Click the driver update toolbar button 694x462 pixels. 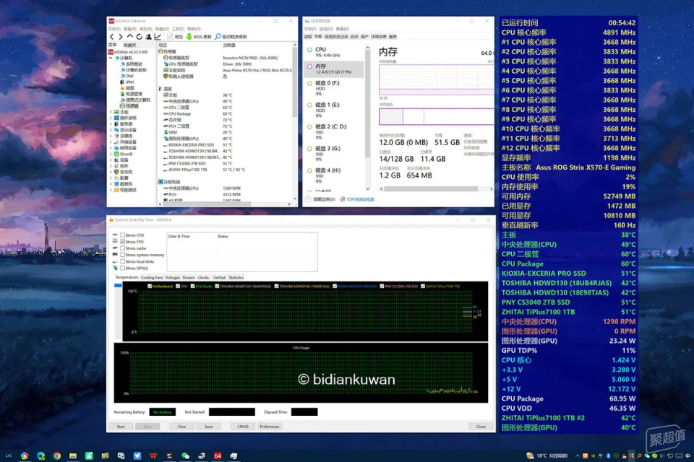click(231, 37)
